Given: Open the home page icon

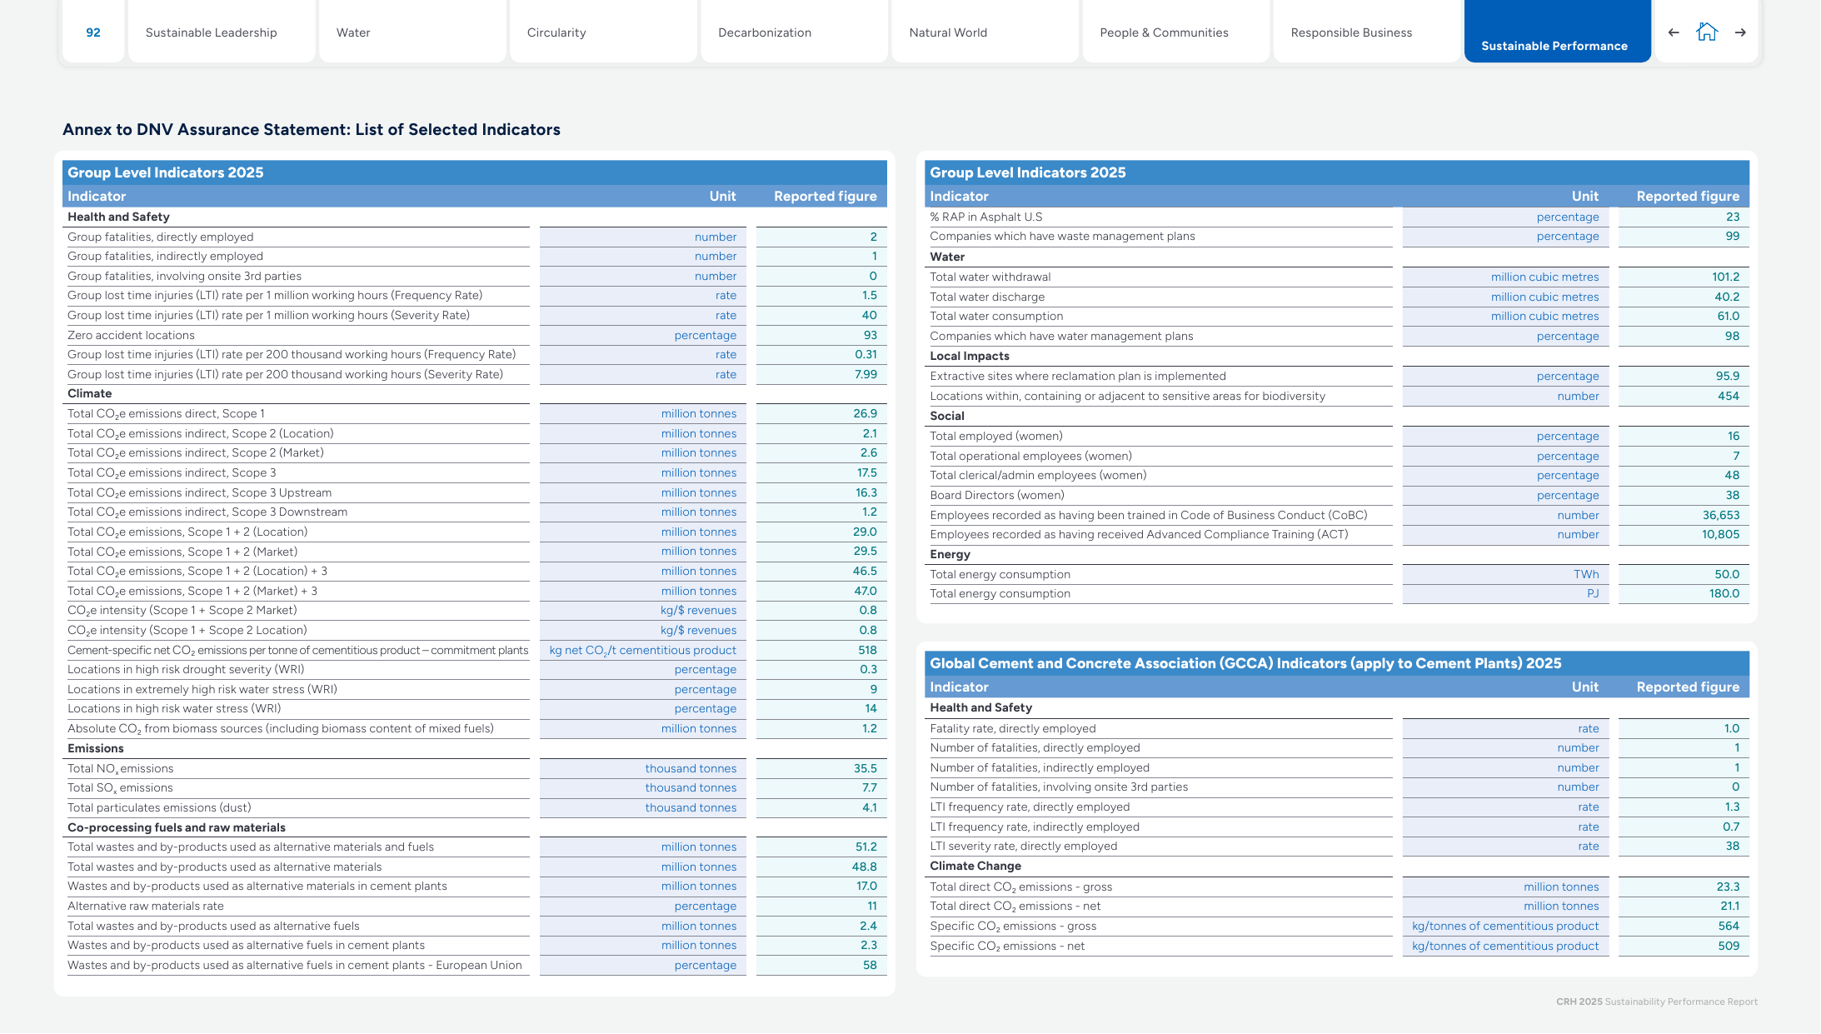Looking at the screenshot, I should pos(1707,32).
